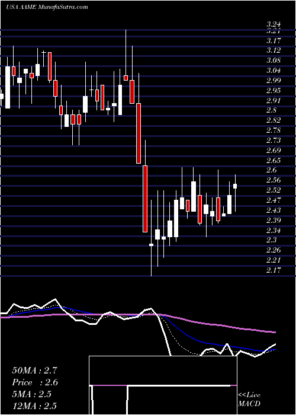Screen dimensions: 296x415
Task: Click the 3.24 price axis label
Action: click(274, 25)
